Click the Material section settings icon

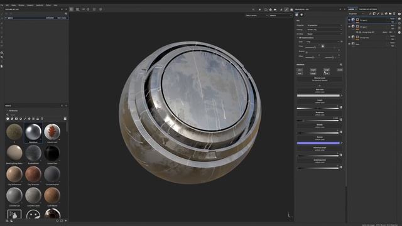[340, 65]
